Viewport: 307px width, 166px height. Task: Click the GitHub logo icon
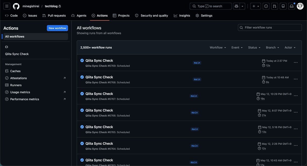tap(16, 6)
